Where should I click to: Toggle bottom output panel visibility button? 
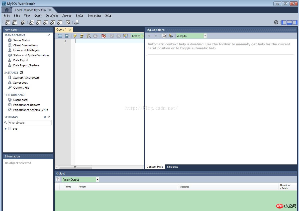click(x=289, y=22)
